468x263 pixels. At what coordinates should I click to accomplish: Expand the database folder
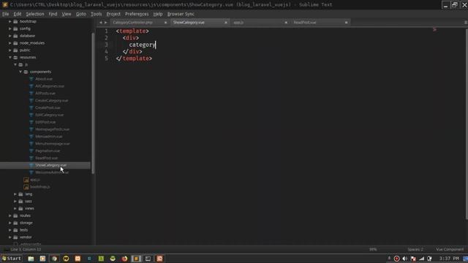click(10, 36)
